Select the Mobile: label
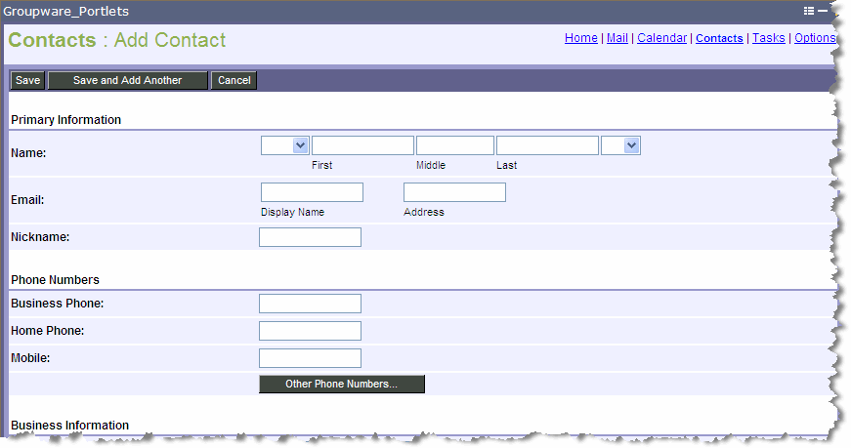Viewport: 851px width, 448px height. tap(30, 358)
